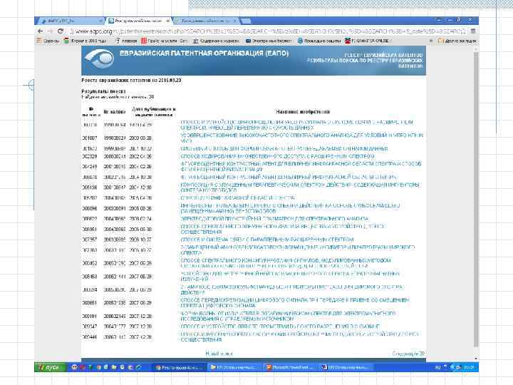Open the Chrome menu (three lines) icon
513x385 pixels.
tap(473, 31)
